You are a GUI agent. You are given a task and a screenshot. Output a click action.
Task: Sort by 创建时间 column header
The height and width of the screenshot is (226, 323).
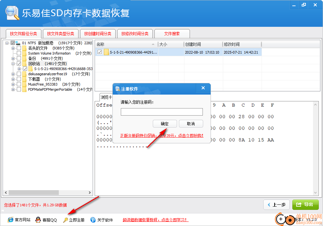tap(203, 44)
